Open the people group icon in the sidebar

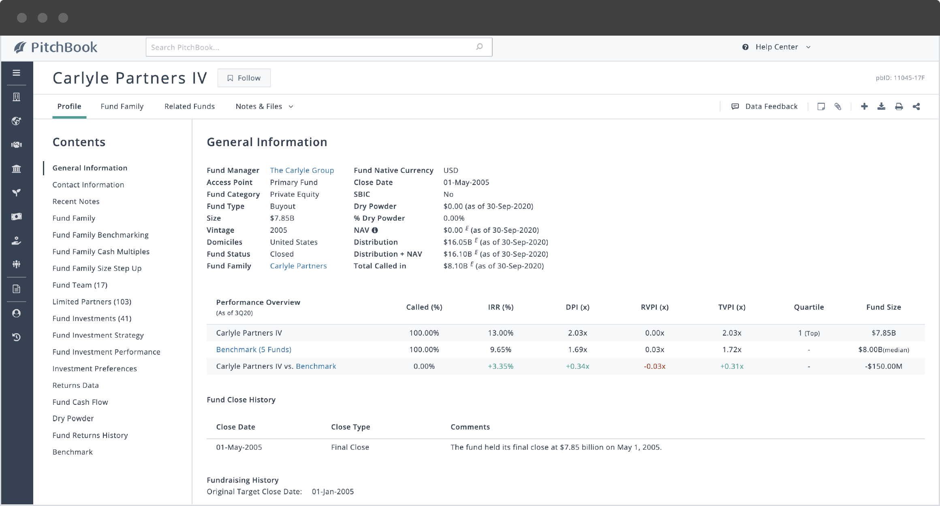tap(16, 264)
